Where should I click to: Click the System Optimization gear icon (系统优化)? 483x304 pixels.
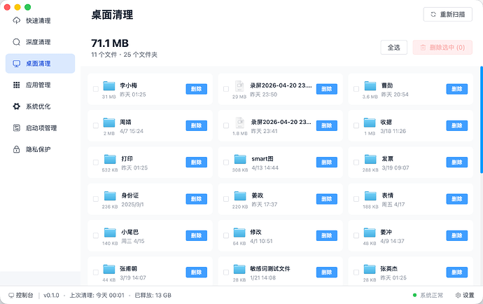coord(17,106)
